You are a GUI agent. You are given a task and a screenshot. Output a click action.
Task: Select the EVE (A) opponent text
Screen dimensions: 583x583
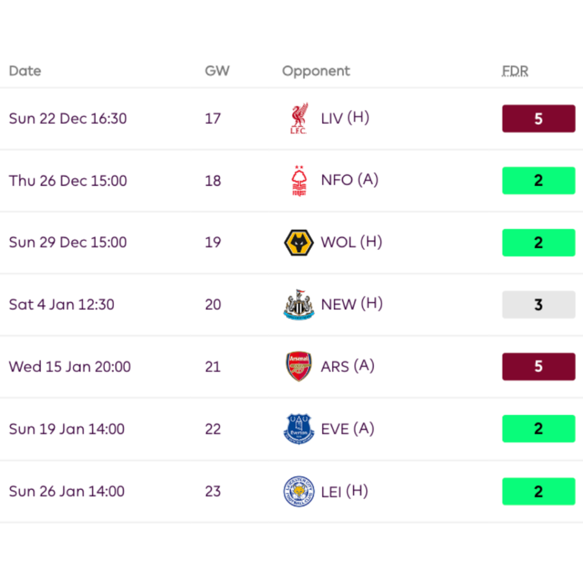[x=347, y=429]
